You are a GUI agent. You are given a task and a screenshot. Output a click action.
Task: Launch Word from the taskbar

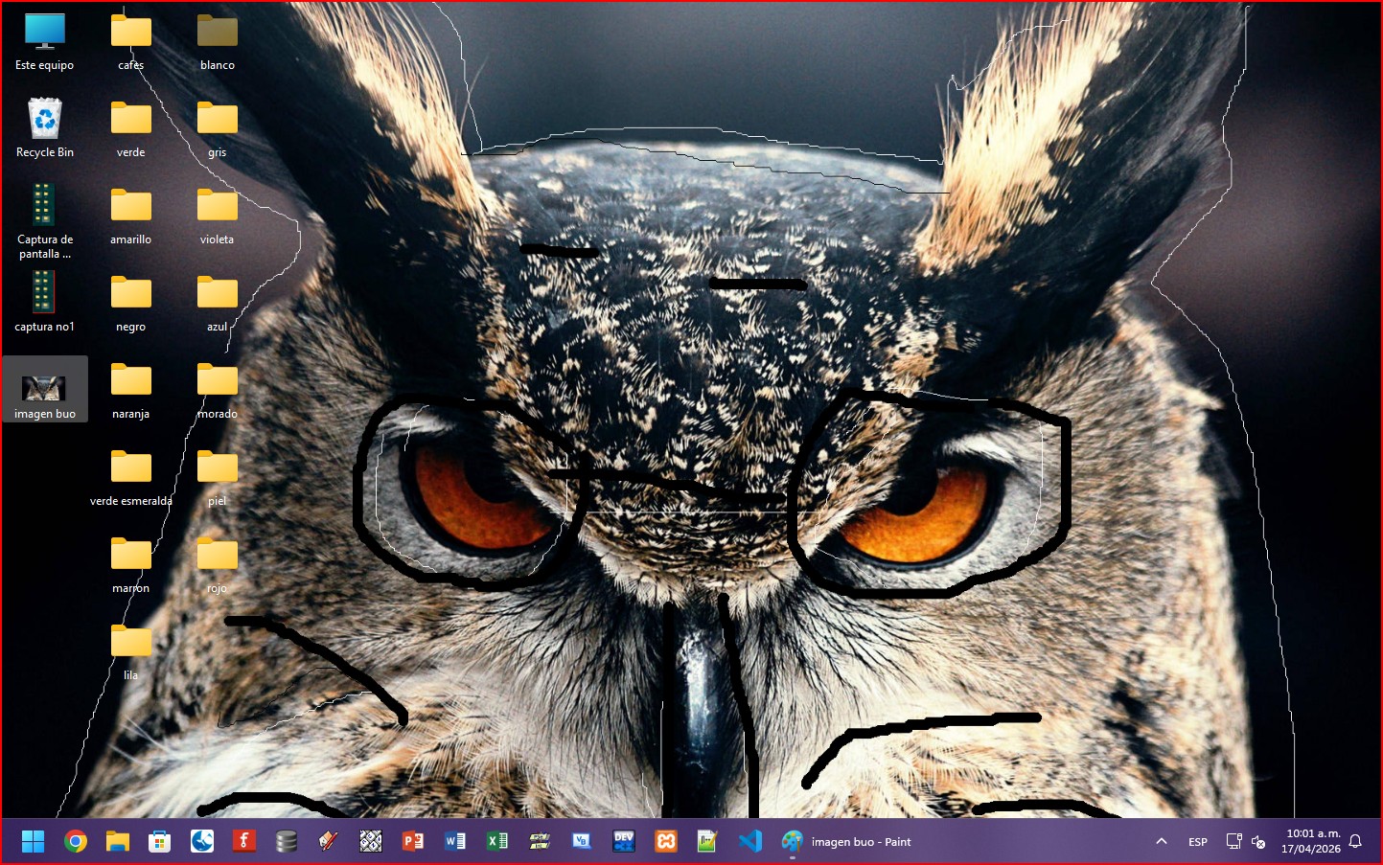455,842
